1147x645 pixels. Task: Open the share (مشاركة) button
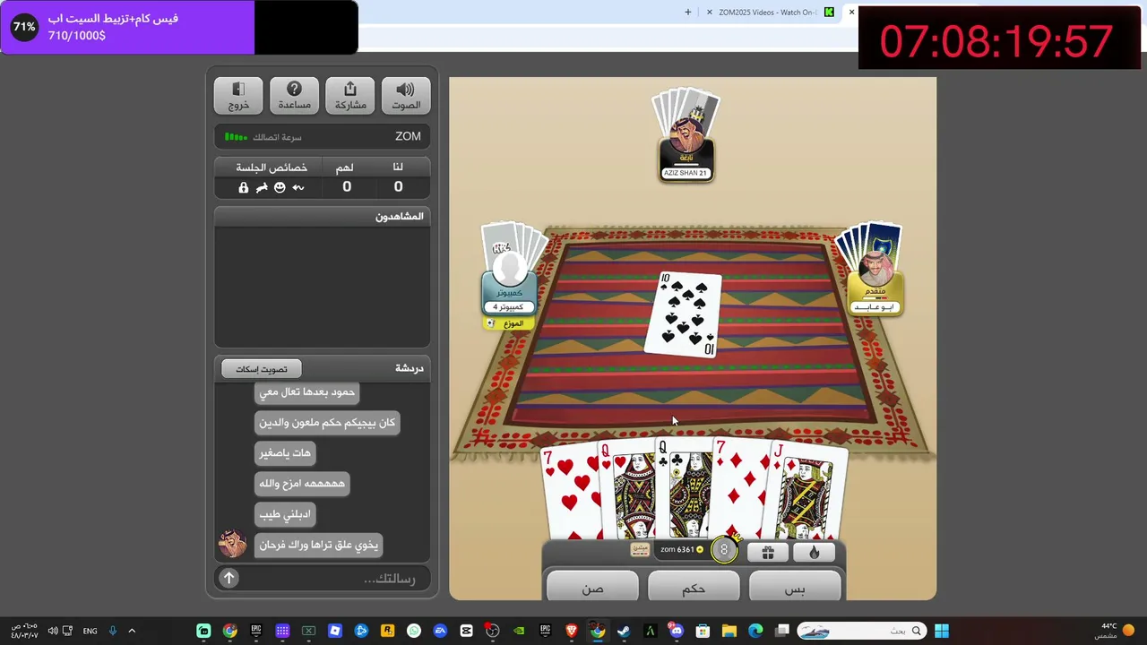(350, 96)
